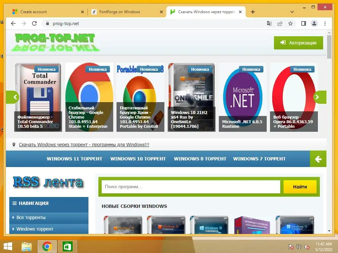Click Скачать Windows через торрент breadcrumb link
Viewport: 338px width, 253px height.
84,145
